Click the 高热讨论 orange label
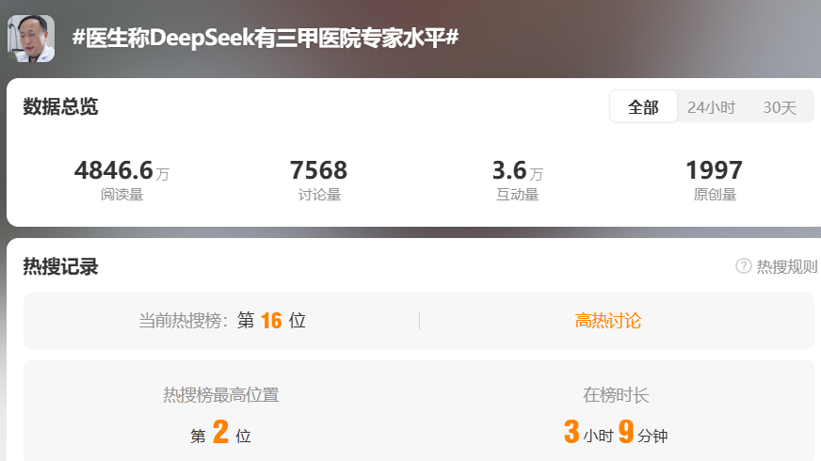821x461 pixels. tap(608, 321)
